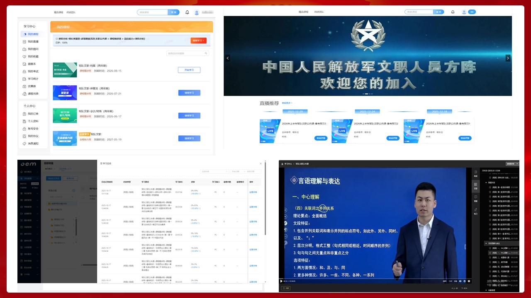Open the 目录 catalog icon in player sidebar
The height and width of the screenshot is (298, 531).
475,185
